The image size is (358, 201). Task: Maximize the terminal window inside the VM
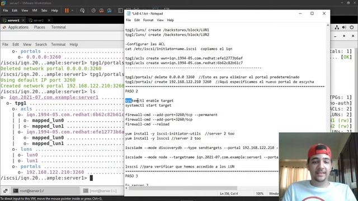344,36
